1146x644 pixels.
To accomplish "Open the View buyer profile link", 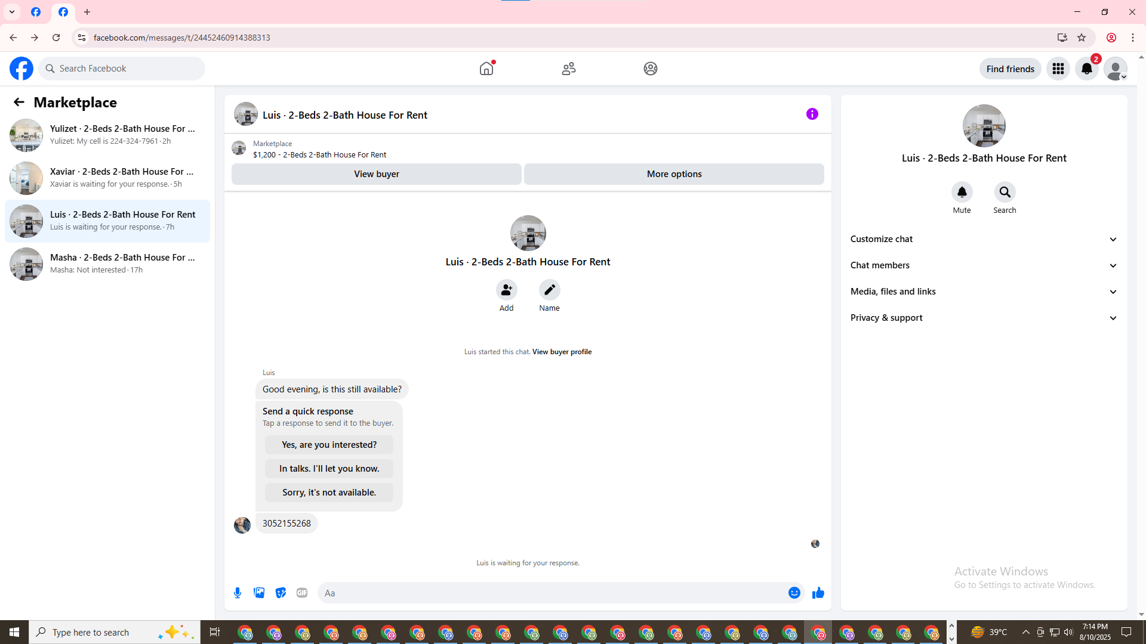I will click(562, 352).
